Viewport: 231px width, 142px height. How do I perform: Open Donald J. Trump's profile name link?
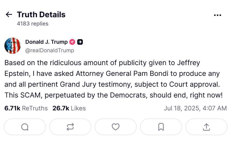(x=46, y=42)
